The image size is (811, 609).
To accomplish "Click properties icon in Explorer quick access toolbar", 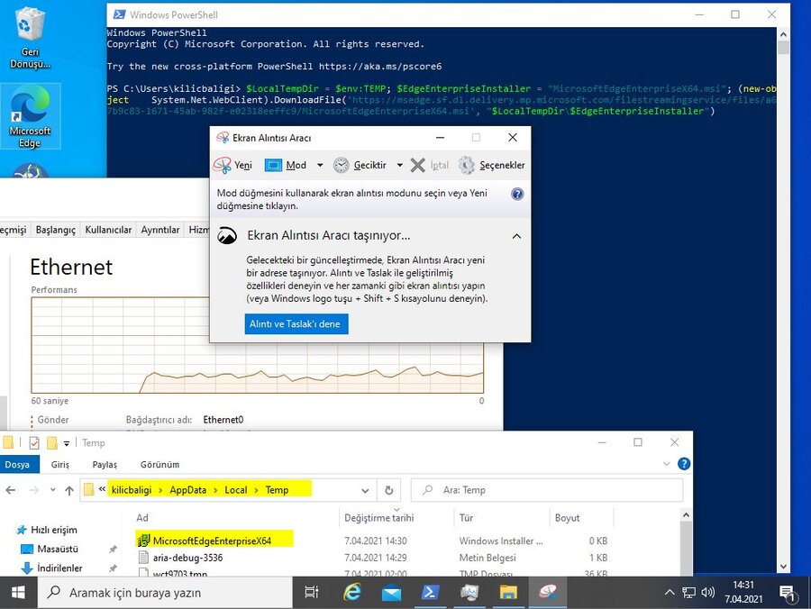I will point(34,443).
